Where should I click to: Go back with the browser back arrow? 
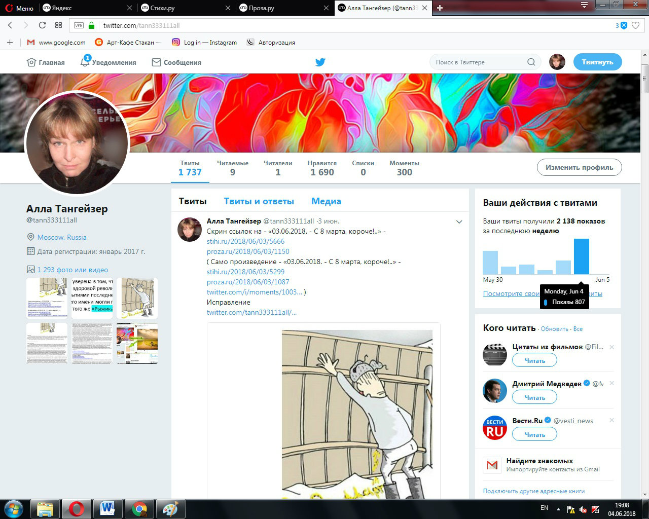(x=10, y=25)
